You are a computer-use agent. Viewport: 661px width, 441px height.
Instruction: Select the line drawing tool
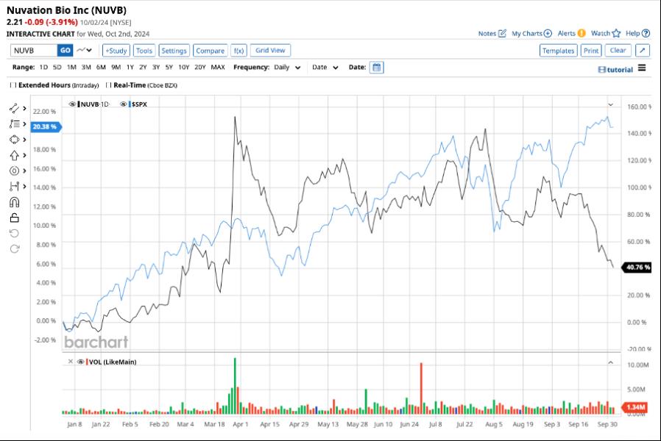pos(14,108)
